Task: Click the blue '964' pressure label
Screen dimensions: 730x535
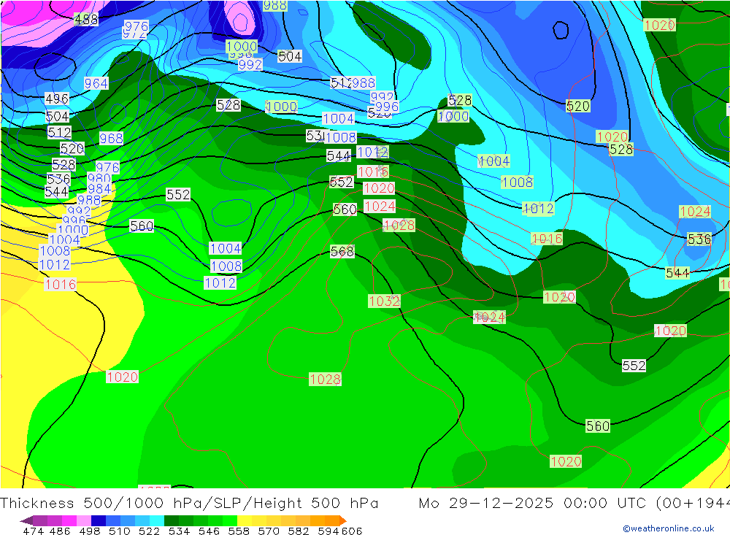Action: pos(96,83)
